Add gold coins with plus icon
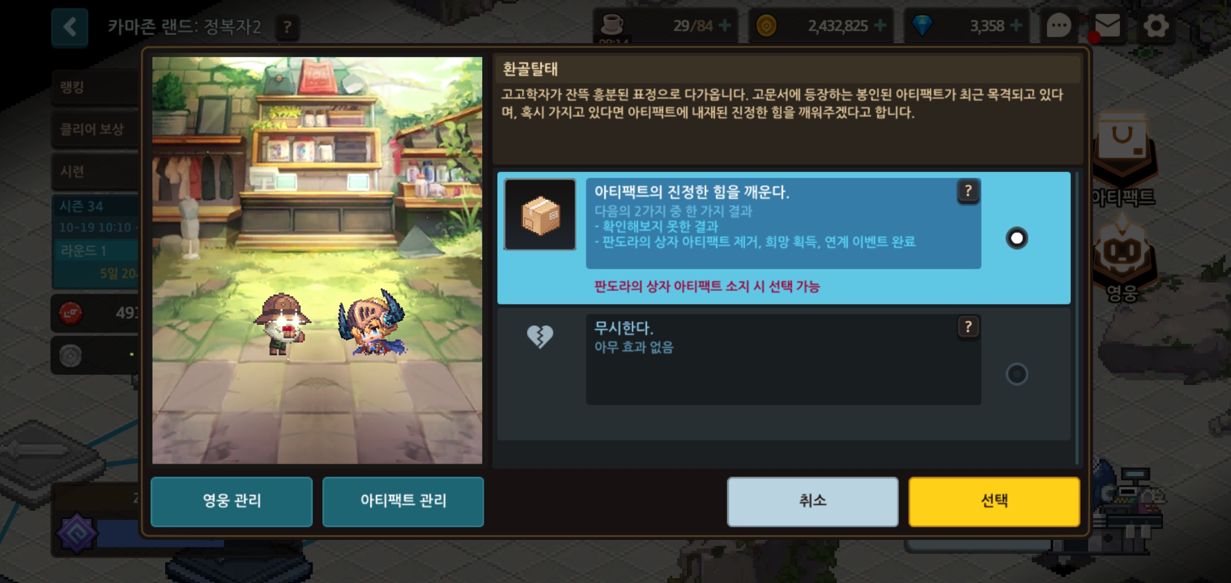Viewport: 1231px width, 583px height. 880,25
